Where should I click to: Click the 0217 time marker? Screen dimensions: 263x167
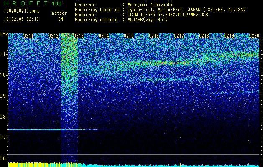click(x=179, y=36)
